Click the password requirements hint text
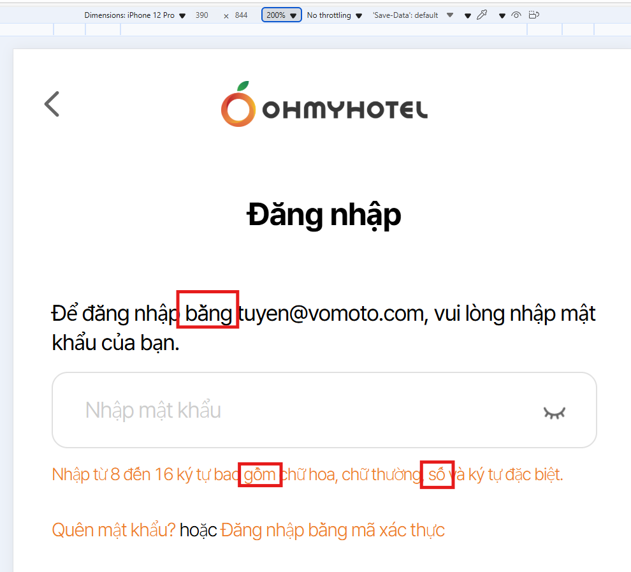 coord(307,474)
